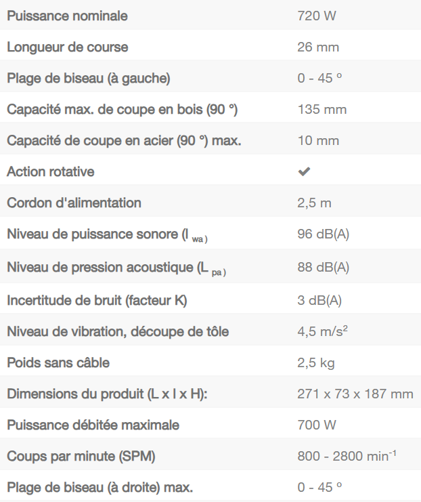The height and width of the screenshot is (502, 421).
Task: Click the Action rotative label
Action: [x=51, y=171]
